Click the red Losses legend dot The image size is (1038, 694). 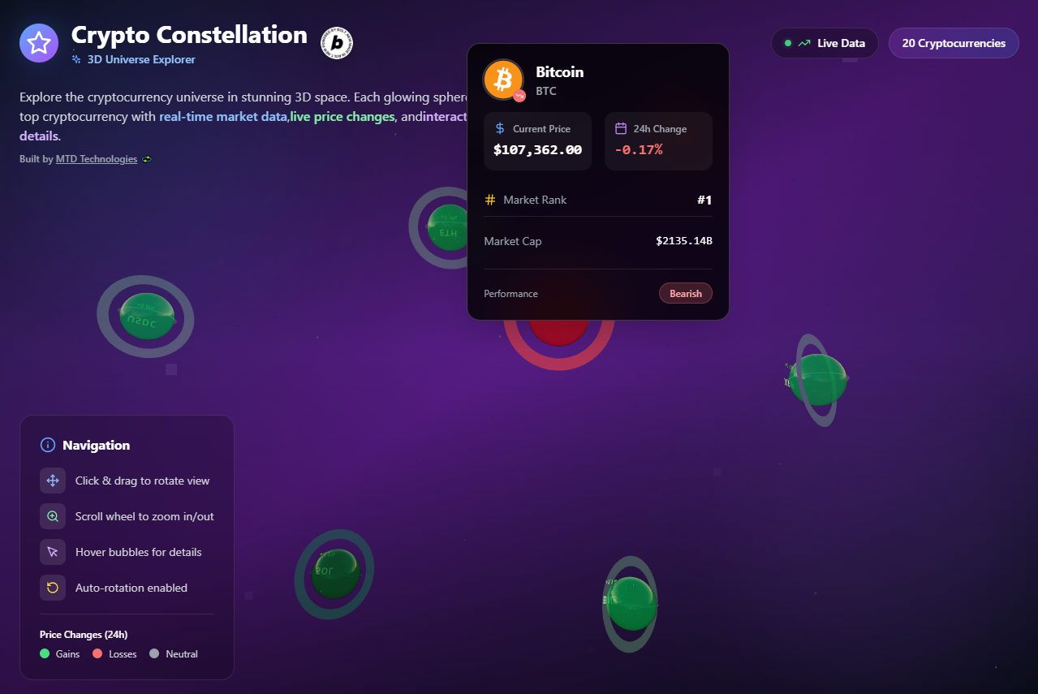pyautogui.click(x=97, y=653)
